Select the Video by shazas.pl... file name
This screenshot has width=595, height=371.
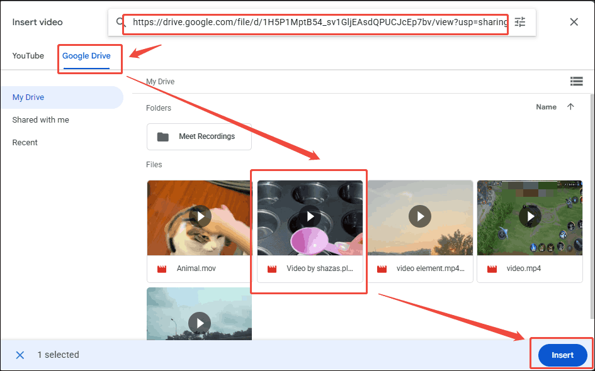pos(320,269)
